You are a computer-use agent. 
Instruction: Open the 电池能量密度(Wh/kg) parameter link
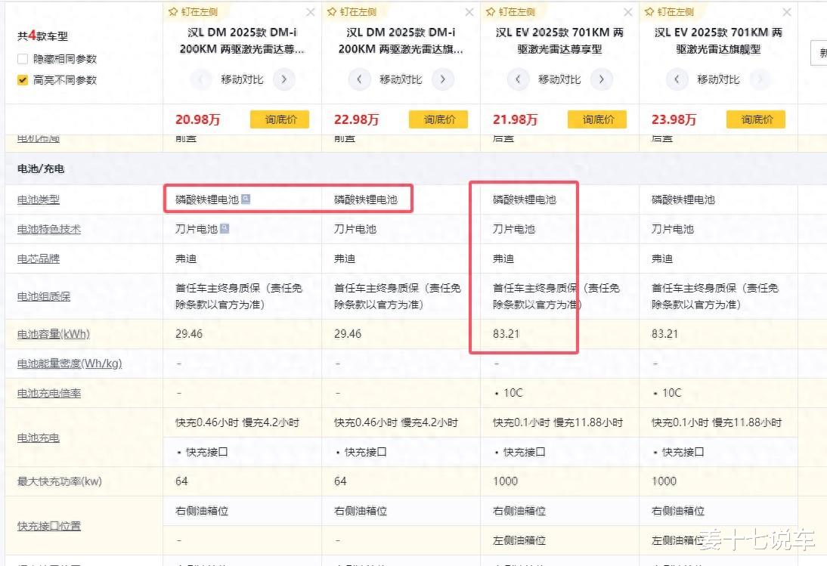(x=70, y=363)
